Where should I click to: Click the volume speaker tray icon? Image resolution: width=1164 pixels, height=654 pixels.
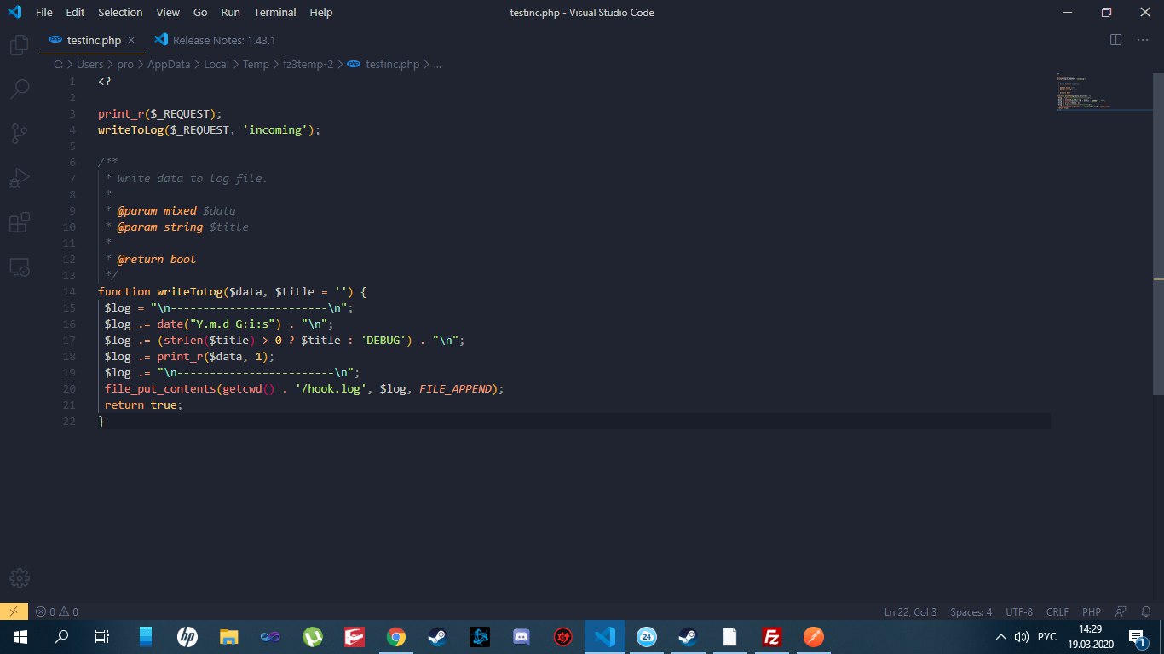(1022, 636)
